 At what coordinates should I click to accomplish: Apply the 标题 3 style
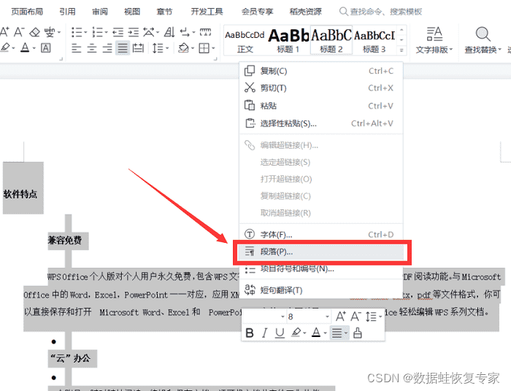374,41
